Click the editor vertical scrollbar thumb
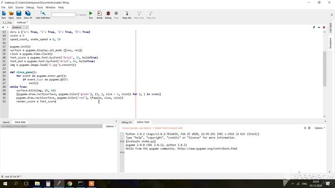Screen dimensions: 335x188 coord(325,68)
